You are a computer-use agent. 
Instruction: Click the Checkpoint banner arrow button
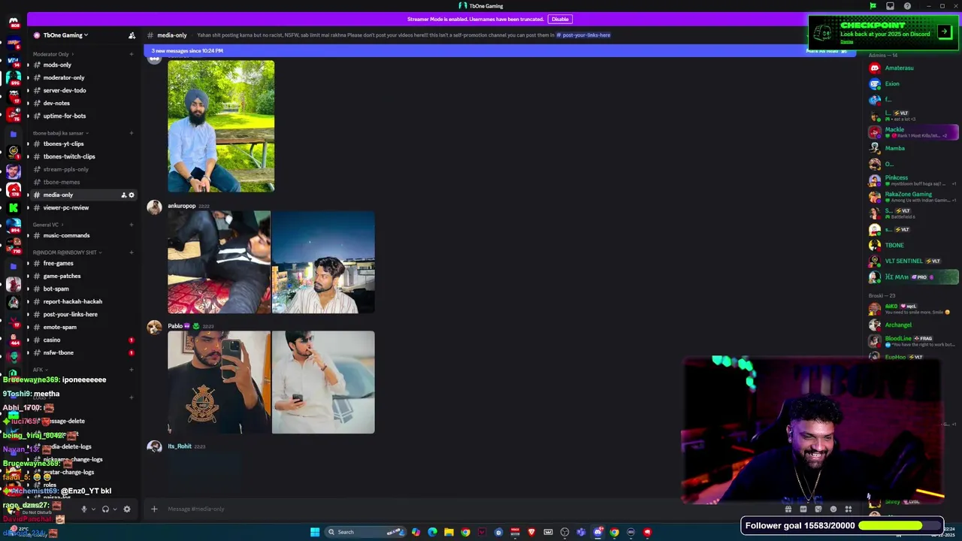(945, 32)
